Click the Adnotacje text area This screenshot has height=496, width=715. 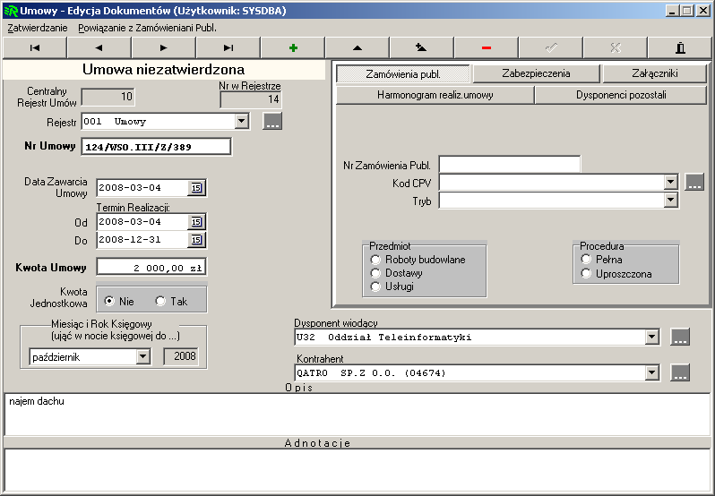[x=357, y=470]
